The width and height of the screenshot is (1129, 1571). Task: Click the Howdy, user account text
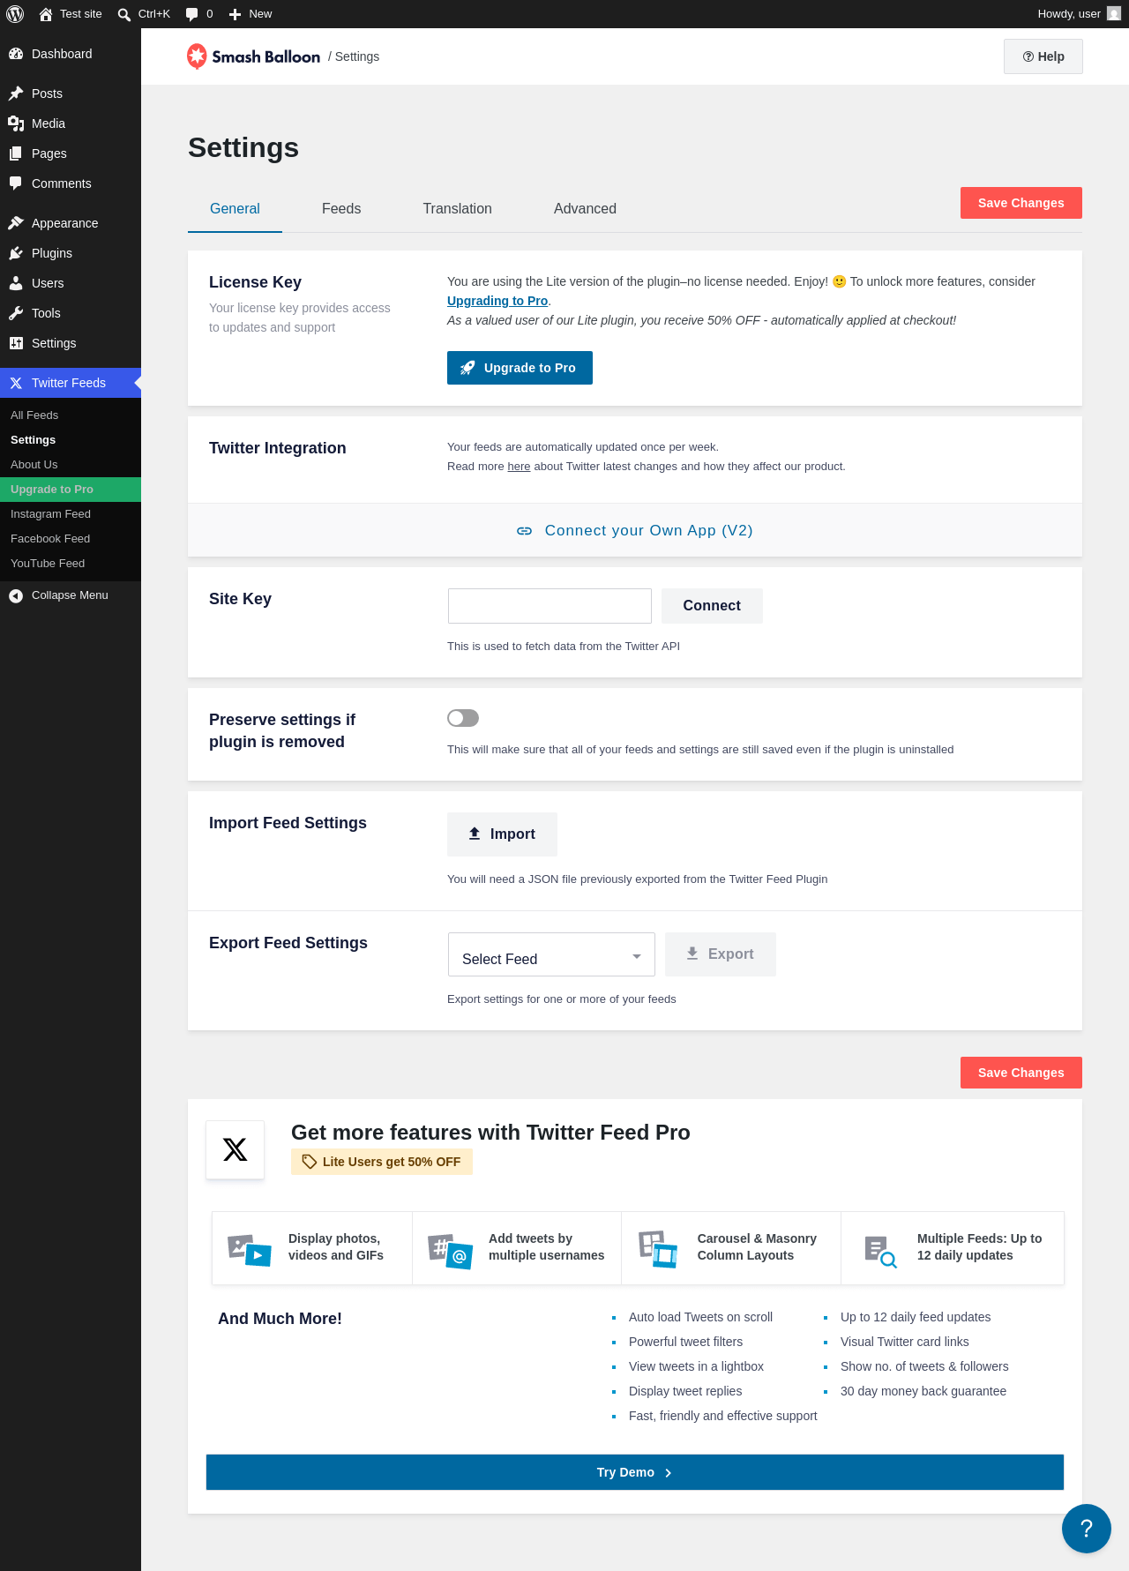pos(1069,14)
